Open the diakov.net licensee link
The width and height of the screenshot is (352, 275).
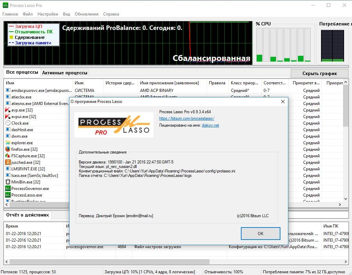point(210,125)
